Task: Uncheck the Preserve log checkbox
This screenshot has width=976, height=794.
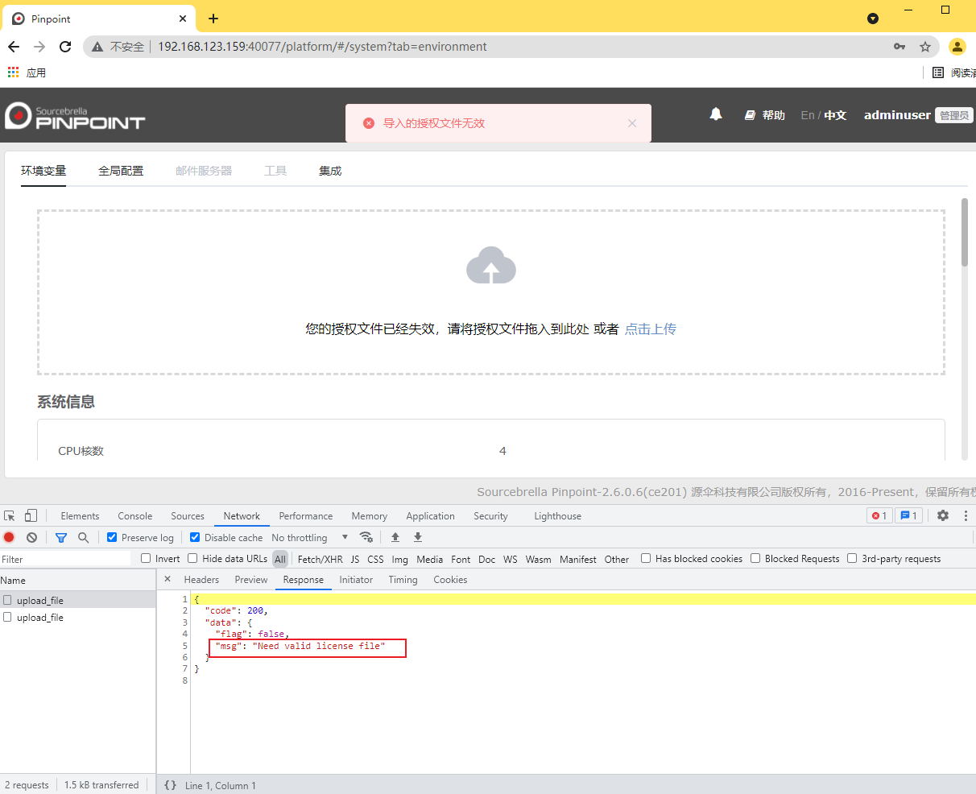Action: pyautogui.click(x=112, y=537)
